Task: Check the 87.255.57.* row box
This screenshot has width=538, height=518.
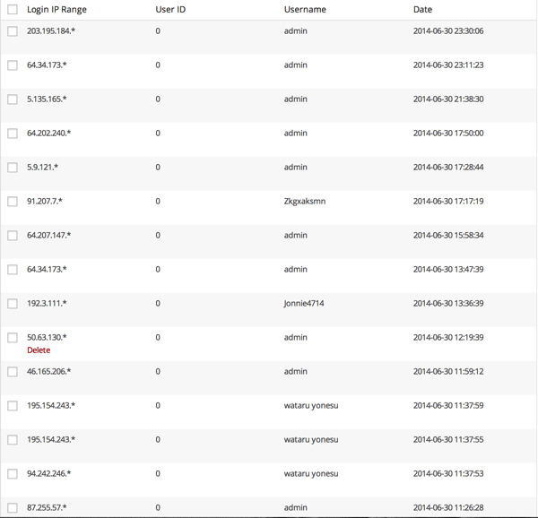Action: click(x=13, y=508)
